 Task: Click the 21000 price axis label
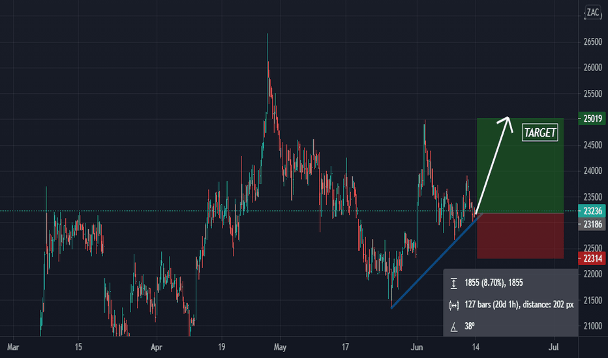(x=593, y=326)
